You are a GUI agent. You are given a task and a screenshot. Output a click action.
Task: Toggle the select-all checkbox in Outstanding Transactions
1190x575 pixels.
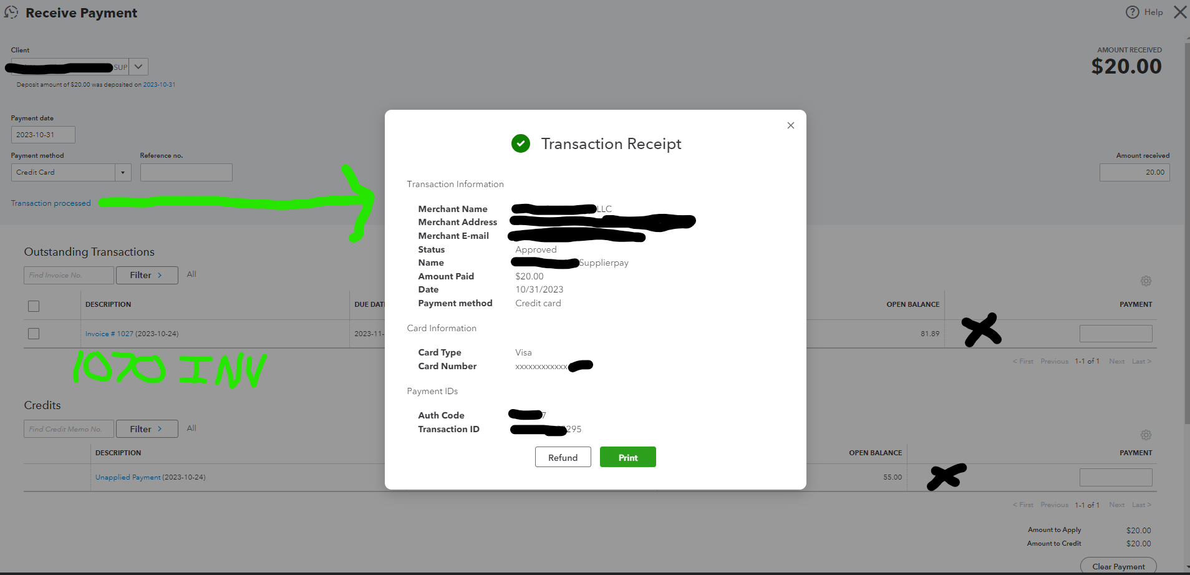click(34, 306)
